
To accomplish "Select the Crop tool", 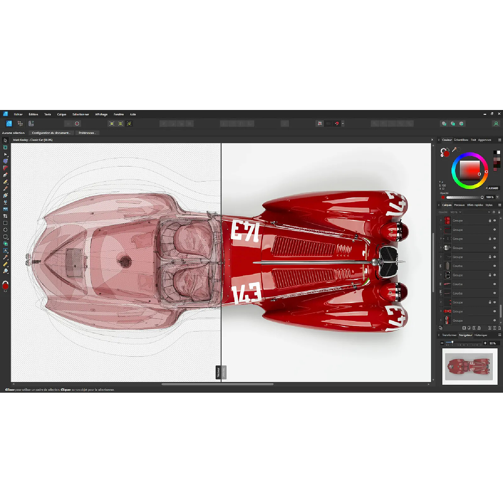I will pyautogui.click(x=5, y=216).
